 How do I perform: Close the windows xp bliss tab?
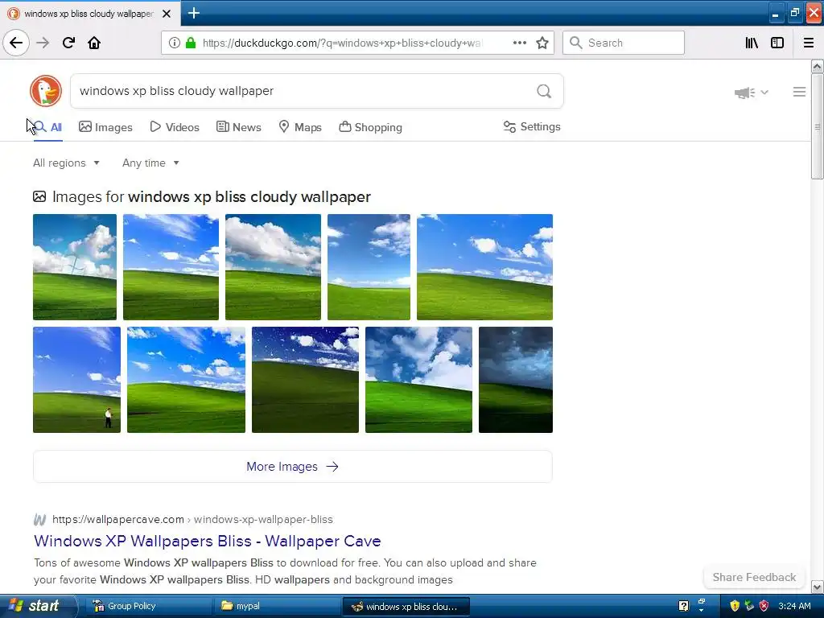(167, 14)
